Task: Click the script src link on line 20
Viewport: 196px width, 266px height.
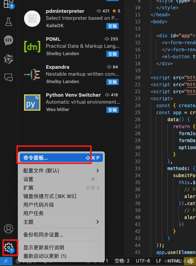Action: tap(191, 78)
